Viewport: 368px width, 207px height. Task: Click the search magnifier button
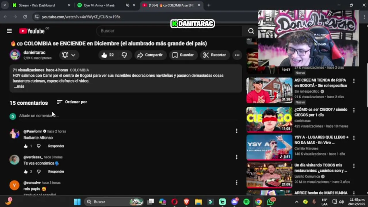pyautogui.click(x=251, y=31)
